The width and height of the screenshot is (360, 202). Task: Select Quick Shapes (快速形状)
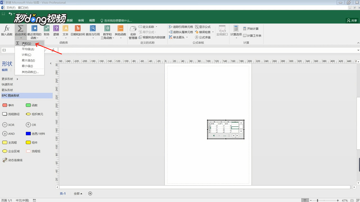[7, 84]
